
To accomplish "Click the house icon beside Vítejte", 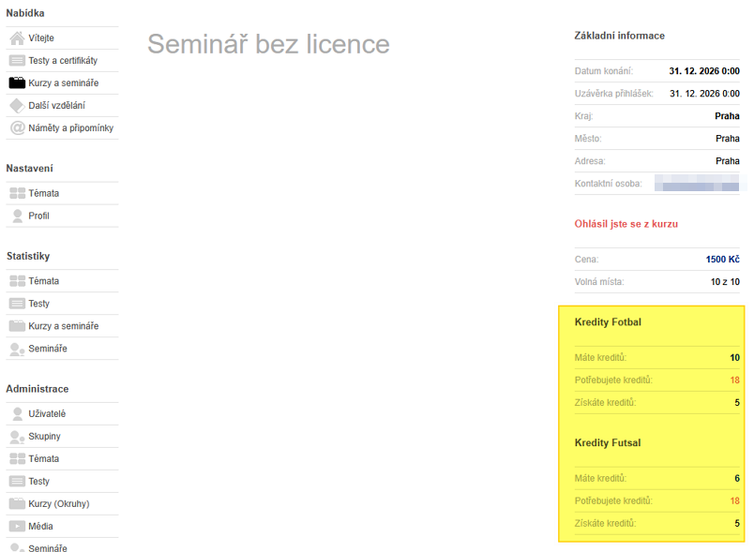I will coord(17,38).
